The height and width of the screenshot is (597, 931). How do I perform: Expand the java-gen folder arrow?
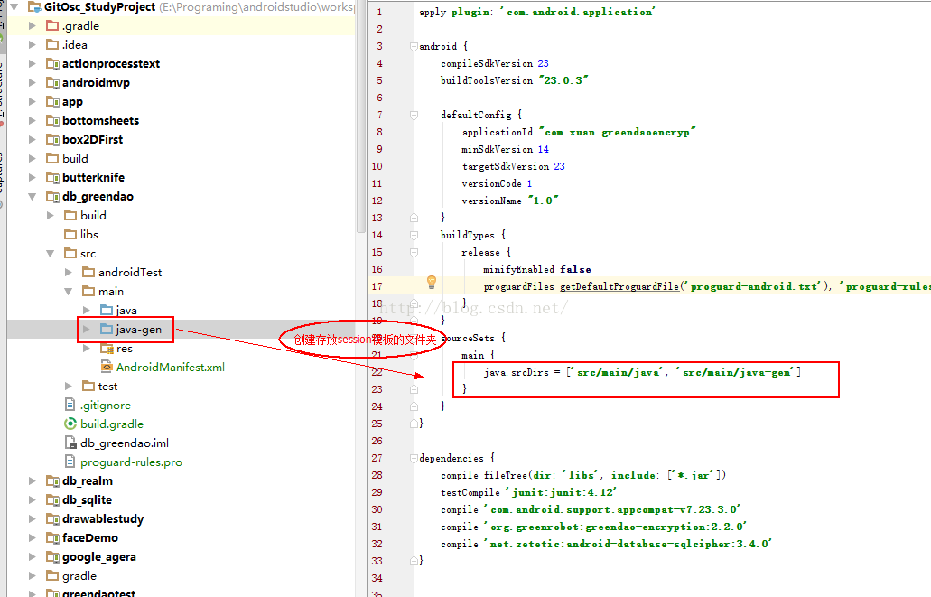point(87,330)
